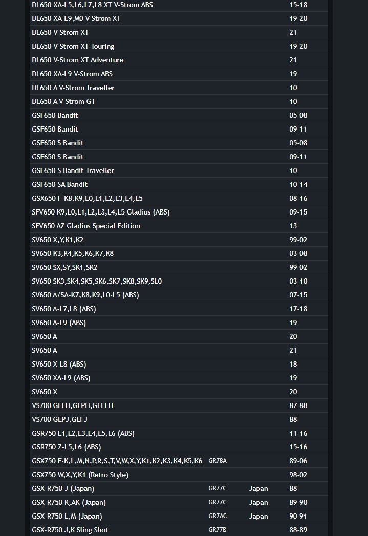Select the VS700 GLFH,GLPH,GLEFH row

[179, 405]
